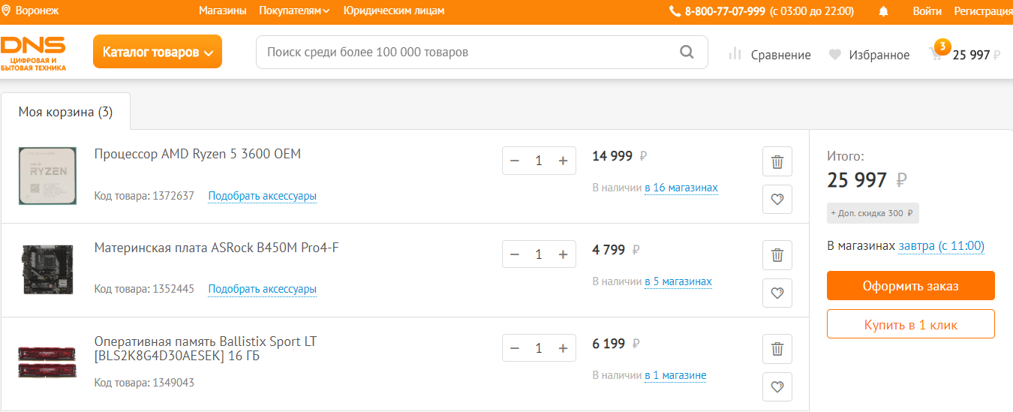Toggle favorite heart for ASRock B450M motherboard
Image resolution: width=1013 pixels, height=412 pixels.
(777, 293)
